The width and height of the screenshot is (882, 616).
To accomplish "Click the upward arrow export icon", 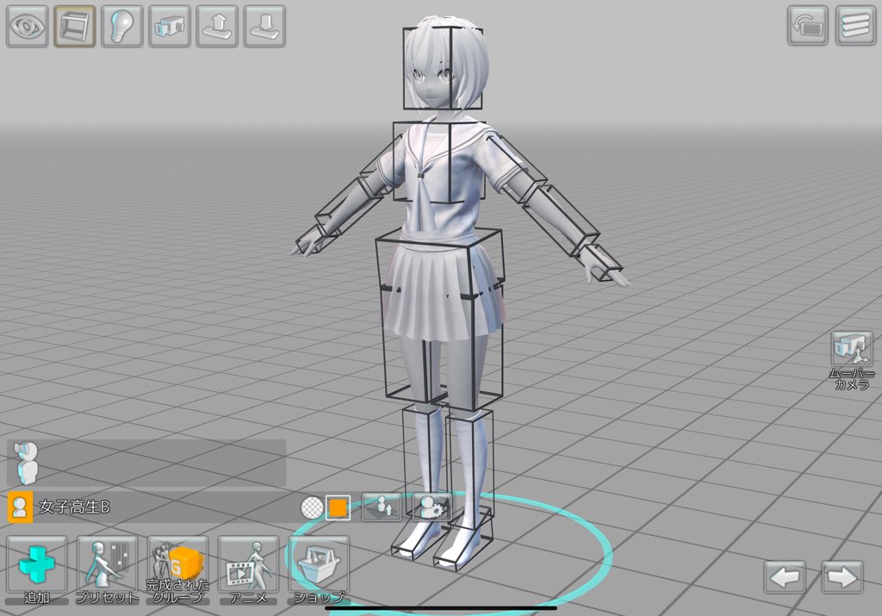I will 217,27.
